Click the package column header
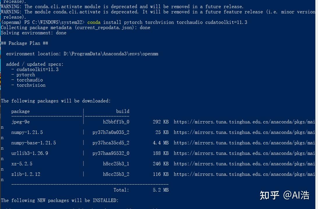 click(x=20, y=111)
